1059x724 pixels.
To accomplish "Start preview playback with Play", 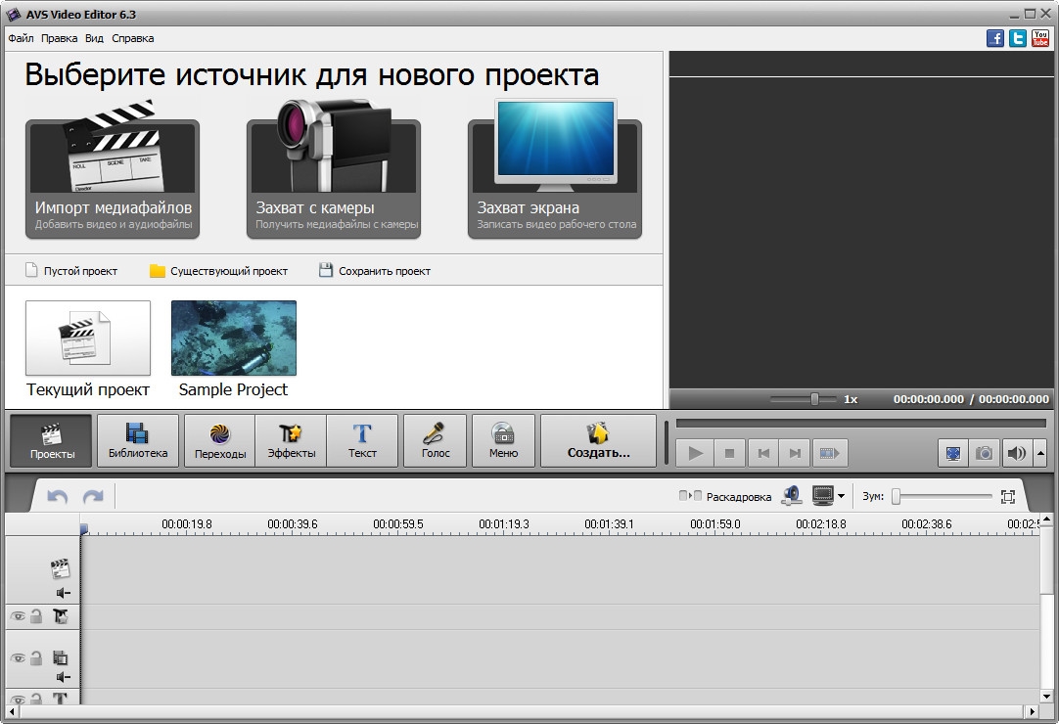I will coord(695,453).
